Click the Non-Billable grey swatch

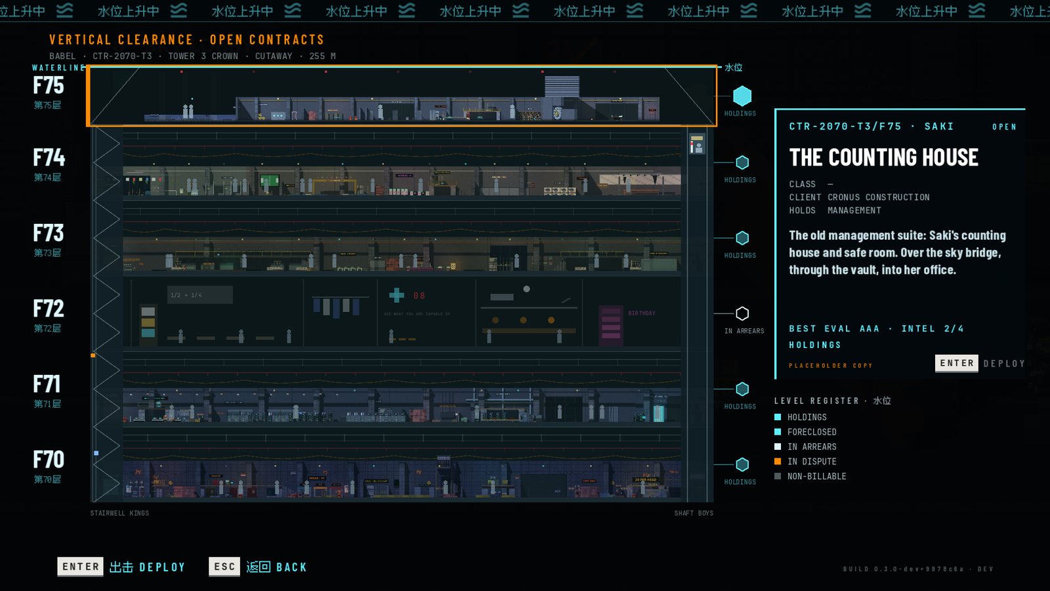(778, 476)
